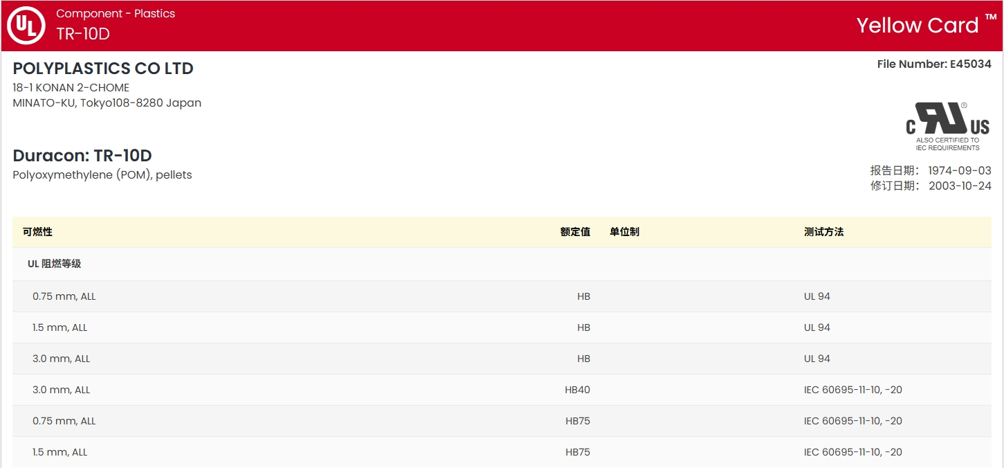Viewport: 1004px width, 468px height.
Task: Click '3.0 mm, ALL' in the UL 94 row
Action: click(62, 359)
